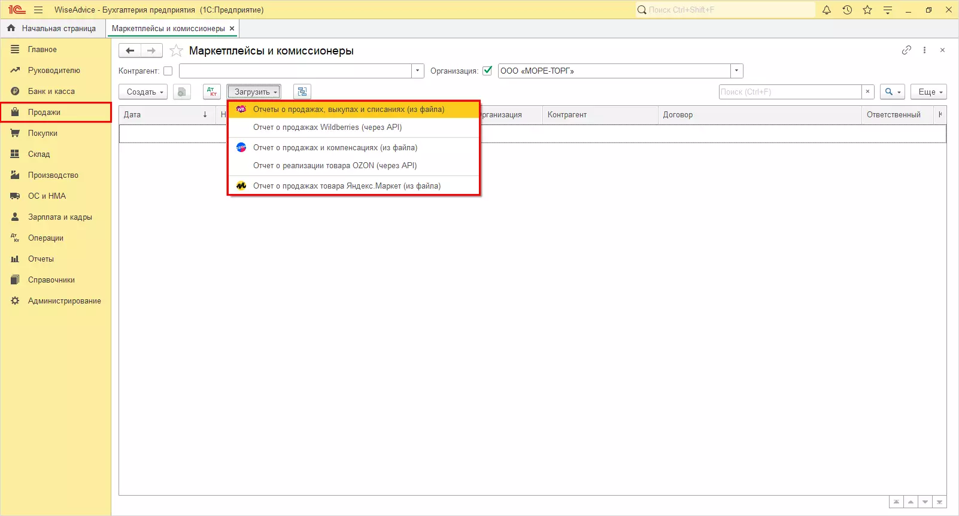Focus the list search field Поиск (Ctrl+F)
The image size is (959, 516).
[790, 92]
